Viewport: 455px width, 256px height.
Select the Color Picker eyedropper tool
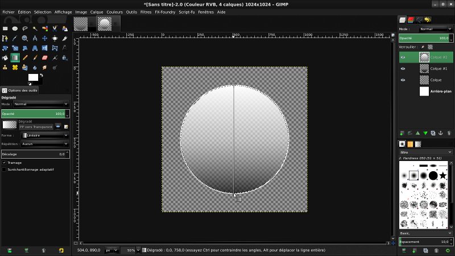[x=15, y=38]
